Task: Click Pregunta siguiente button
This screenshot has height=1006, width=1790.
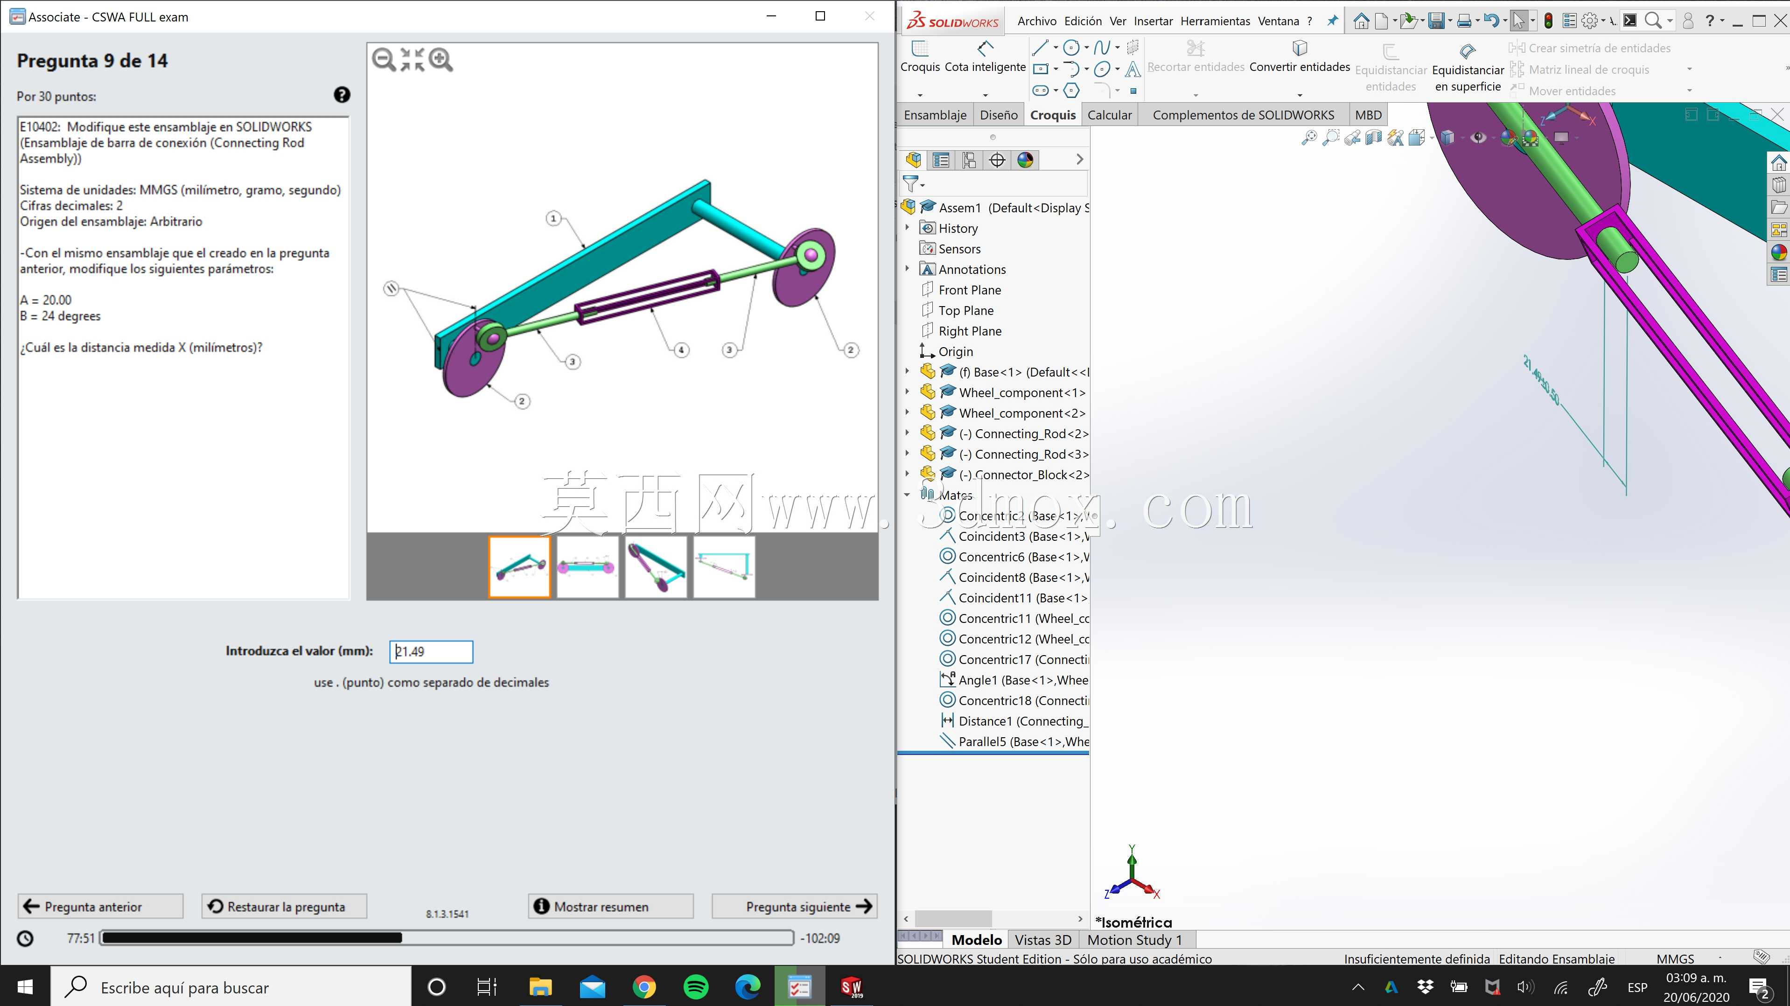Action: 794,906
